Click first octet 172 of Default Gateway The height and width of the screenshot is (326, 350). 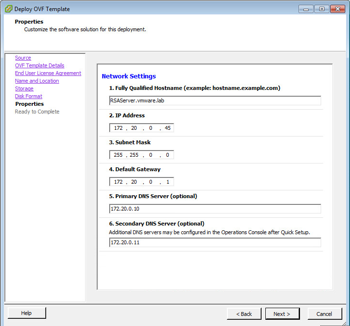(x=118, y=182)
